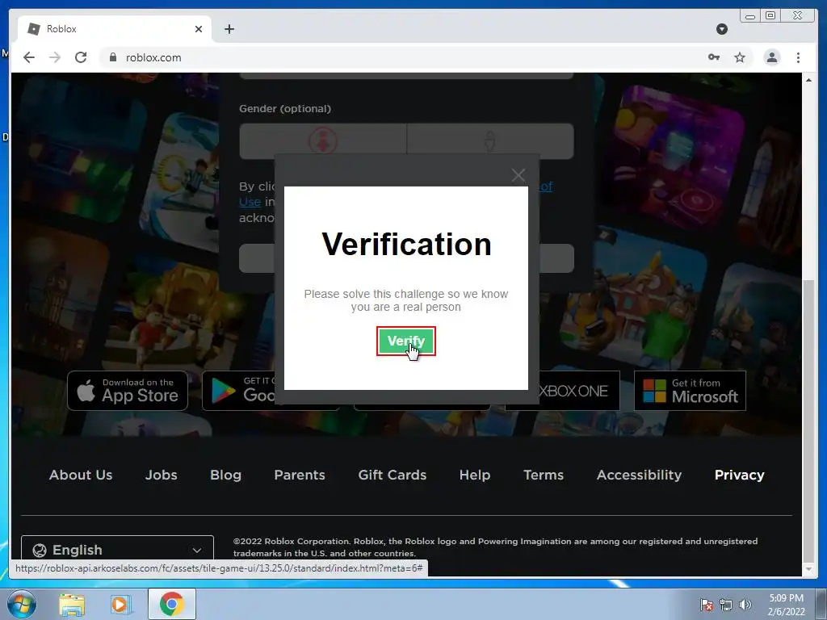
Task: Open the Jobs footer link
Action: (x=162, y=475)
